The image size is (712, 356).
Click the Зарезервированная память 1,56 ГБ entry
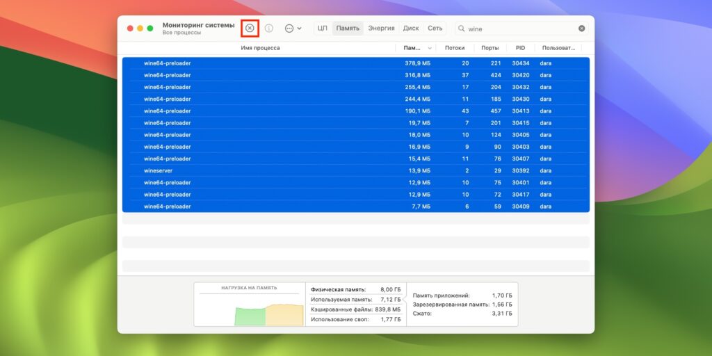tap(462, 305)
